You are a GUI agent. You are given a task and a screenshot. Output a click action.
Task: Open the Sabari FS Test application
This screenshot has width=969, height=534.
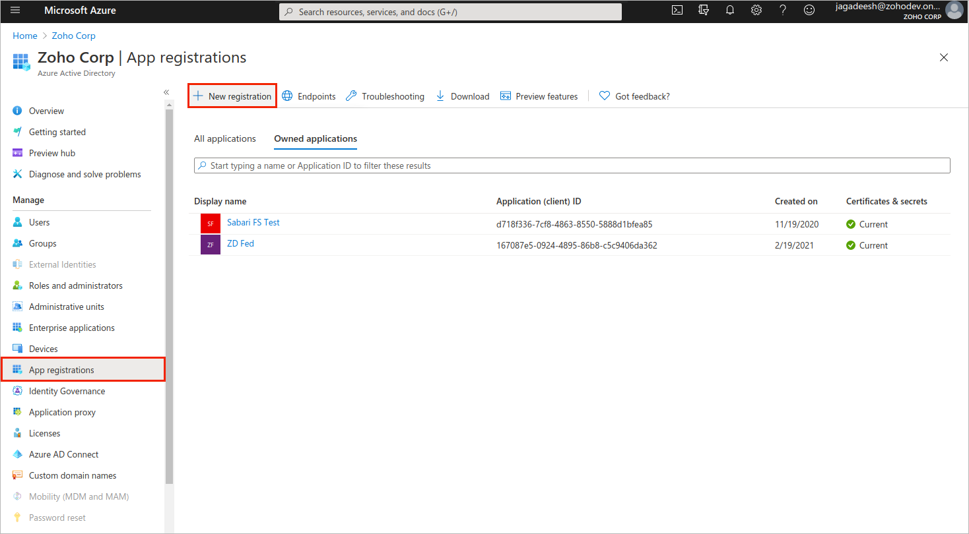pos(253,222)
